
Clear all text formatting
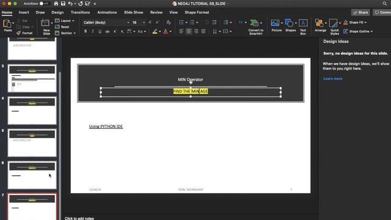coord(169,23)
